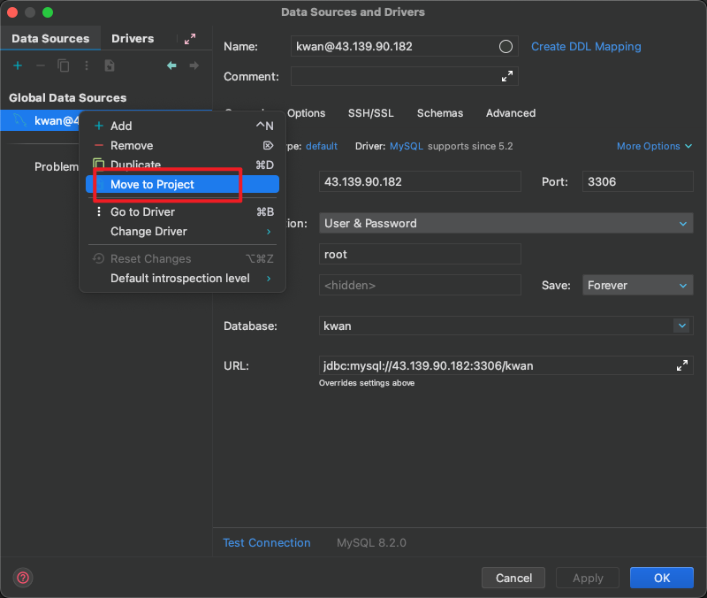Navigate back with left arrow icon

pos(171,65)
